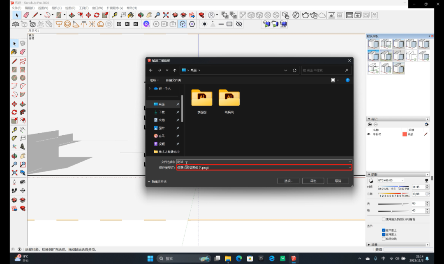Select the arrow Select tool in top toolbar
Screen dimensions: 444x264
(17, 15)
